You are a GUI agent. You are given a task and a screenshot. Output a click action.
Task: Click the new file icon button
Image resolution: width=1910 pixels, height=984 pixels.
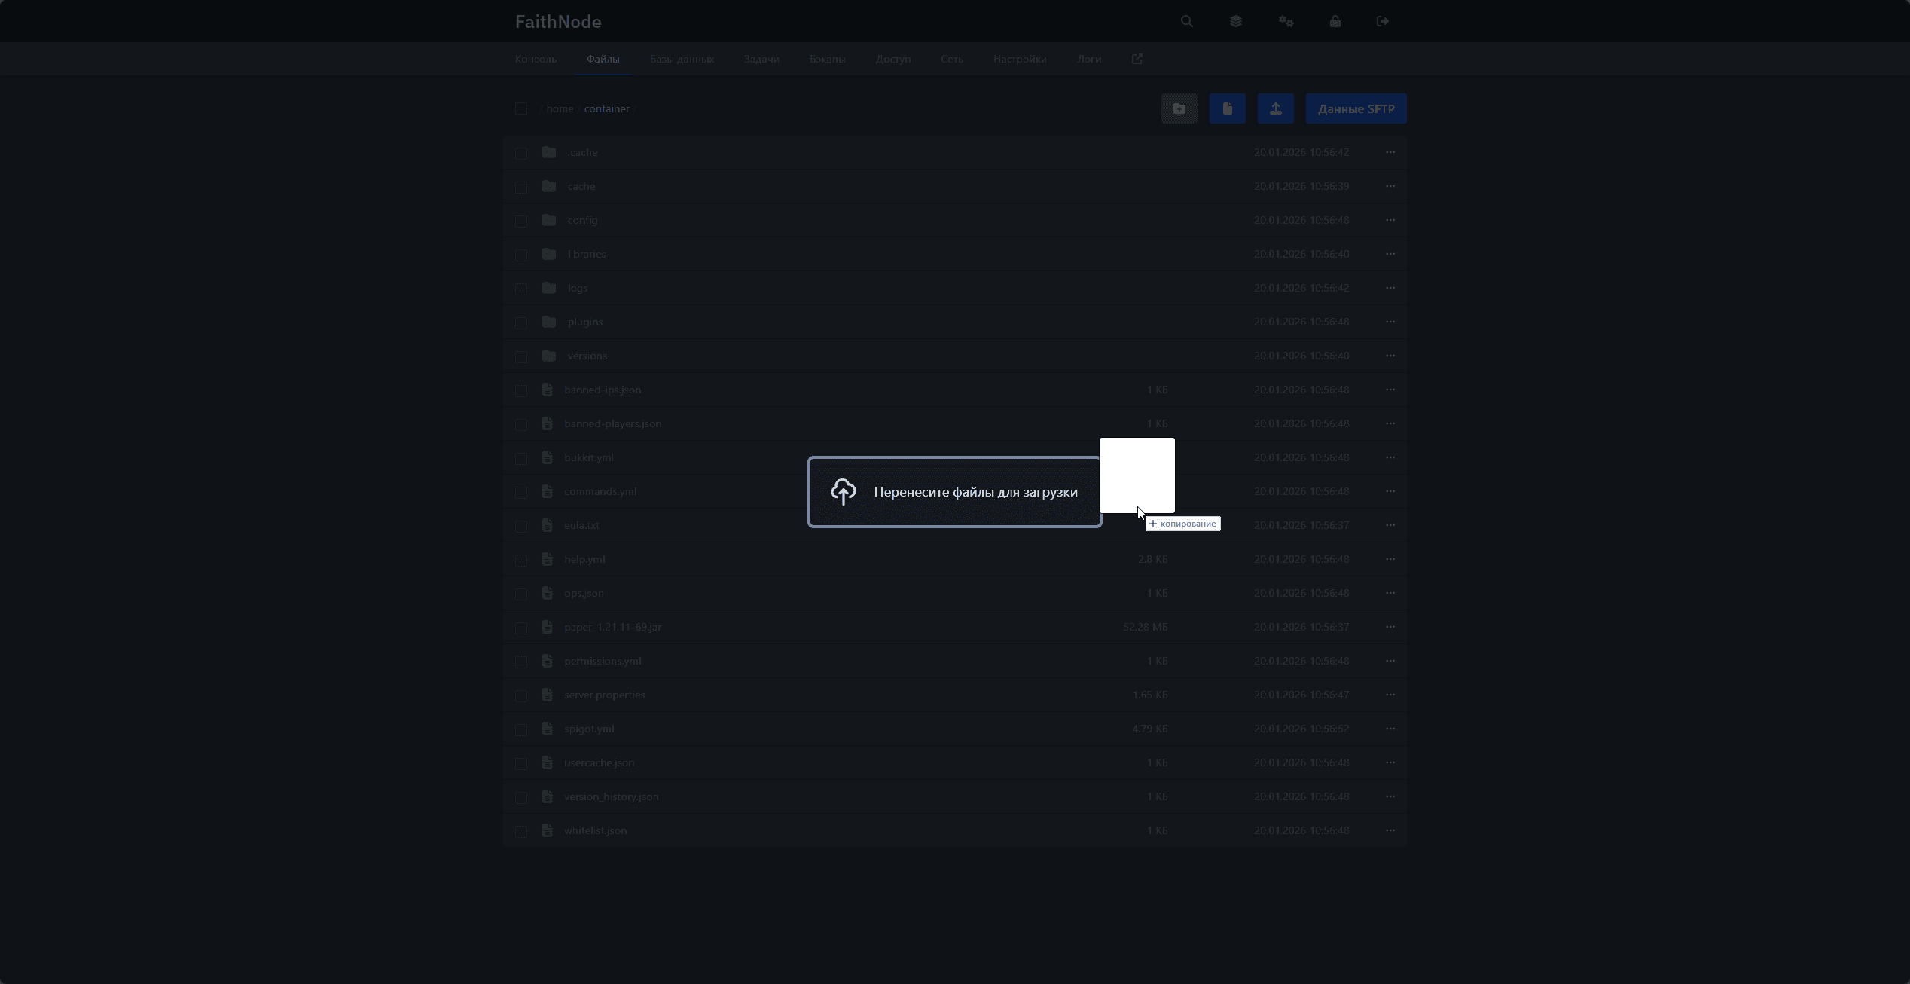pyautogui.click(x=1228, y=108)
